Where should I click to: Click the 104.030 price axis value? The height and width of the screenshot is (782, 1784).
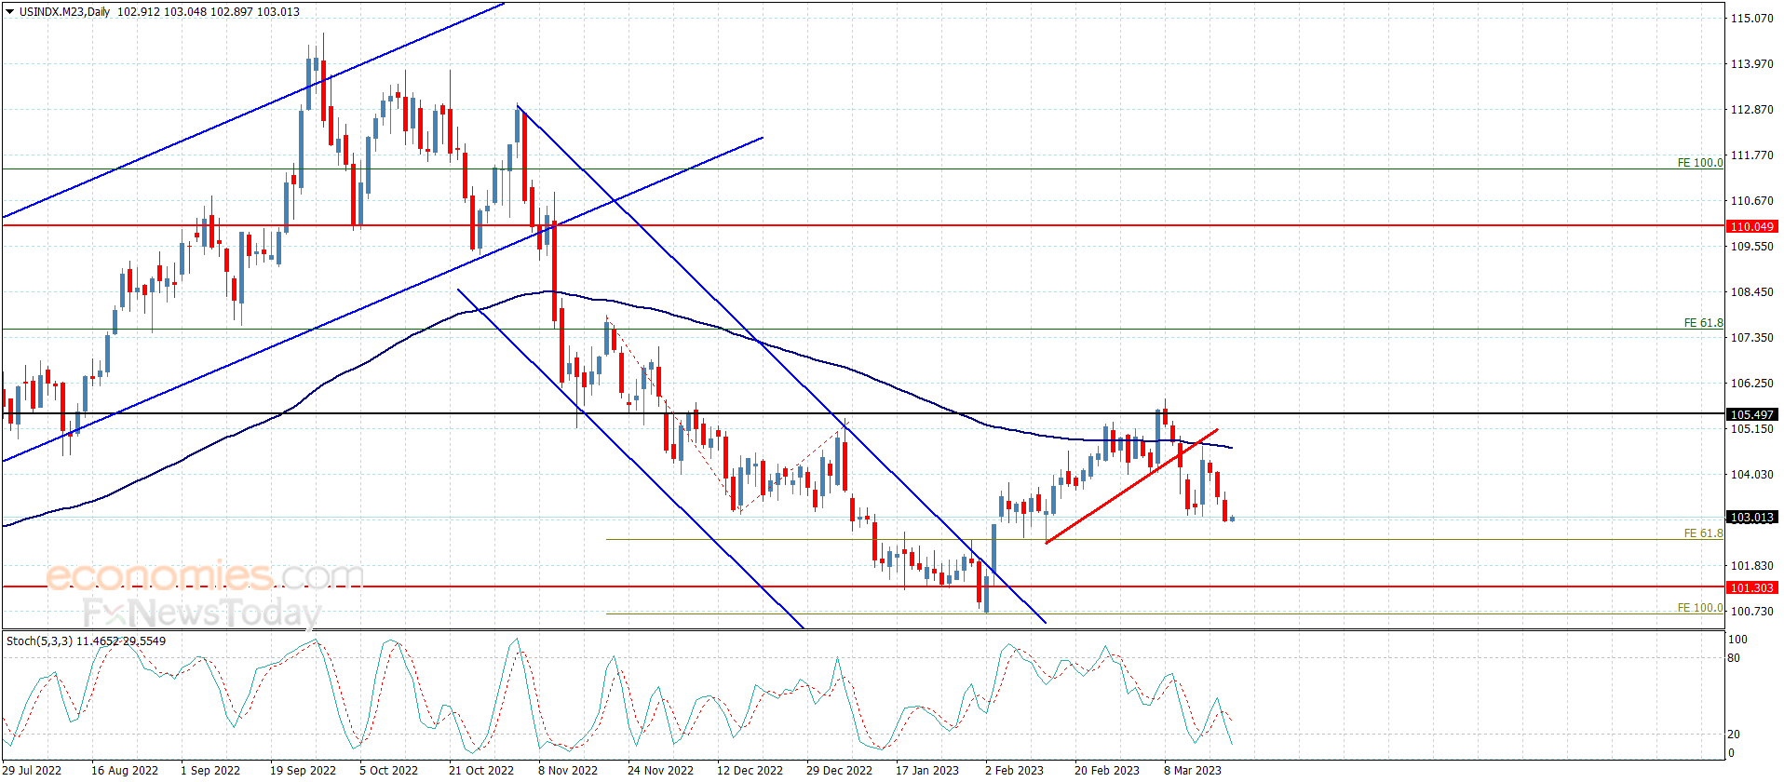click(1751, 474)
